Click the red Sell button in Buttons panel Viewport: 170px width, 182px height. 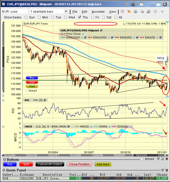26,164
